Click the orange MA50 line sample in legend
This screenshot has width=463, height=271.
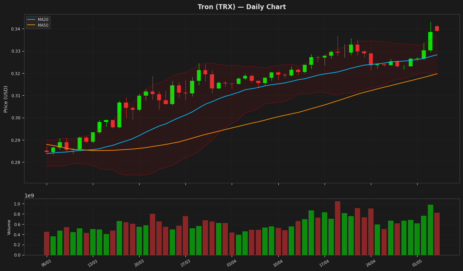31,25
